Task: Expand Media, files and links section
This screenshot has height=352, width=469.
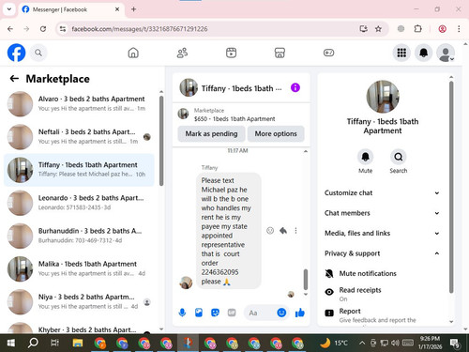Action: tap(383, 233)
